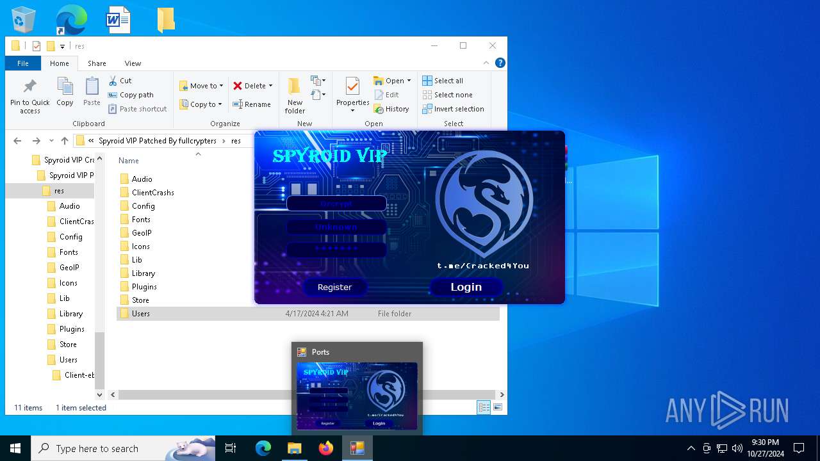820x461 pixels.
Task: Open Firefox from the taskbar
Action: [x=326, y=448]
